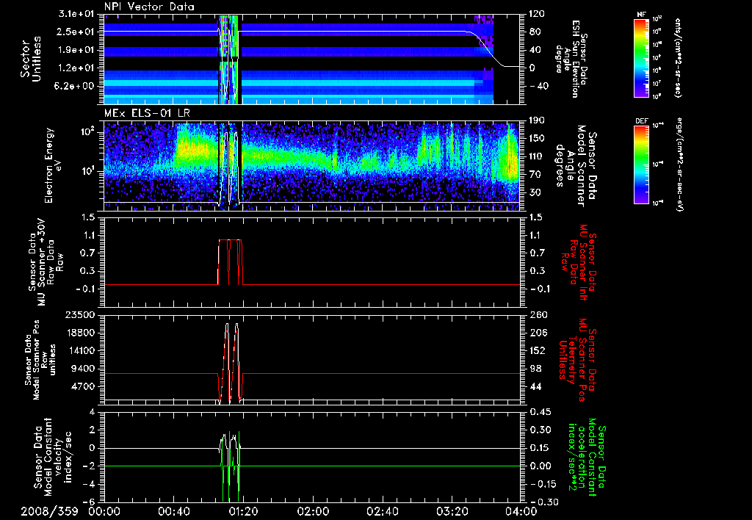Image resolution: width=752 pixels, height=520 pixels.
Task: Click the "Sector Unitless" axis title
Action: point(31,59)
